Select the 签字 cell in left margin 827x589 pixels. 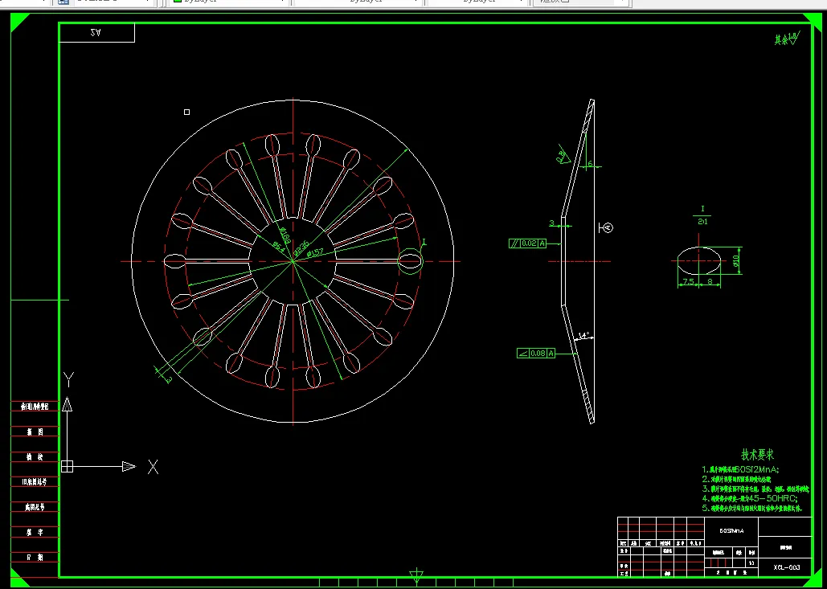35,533
